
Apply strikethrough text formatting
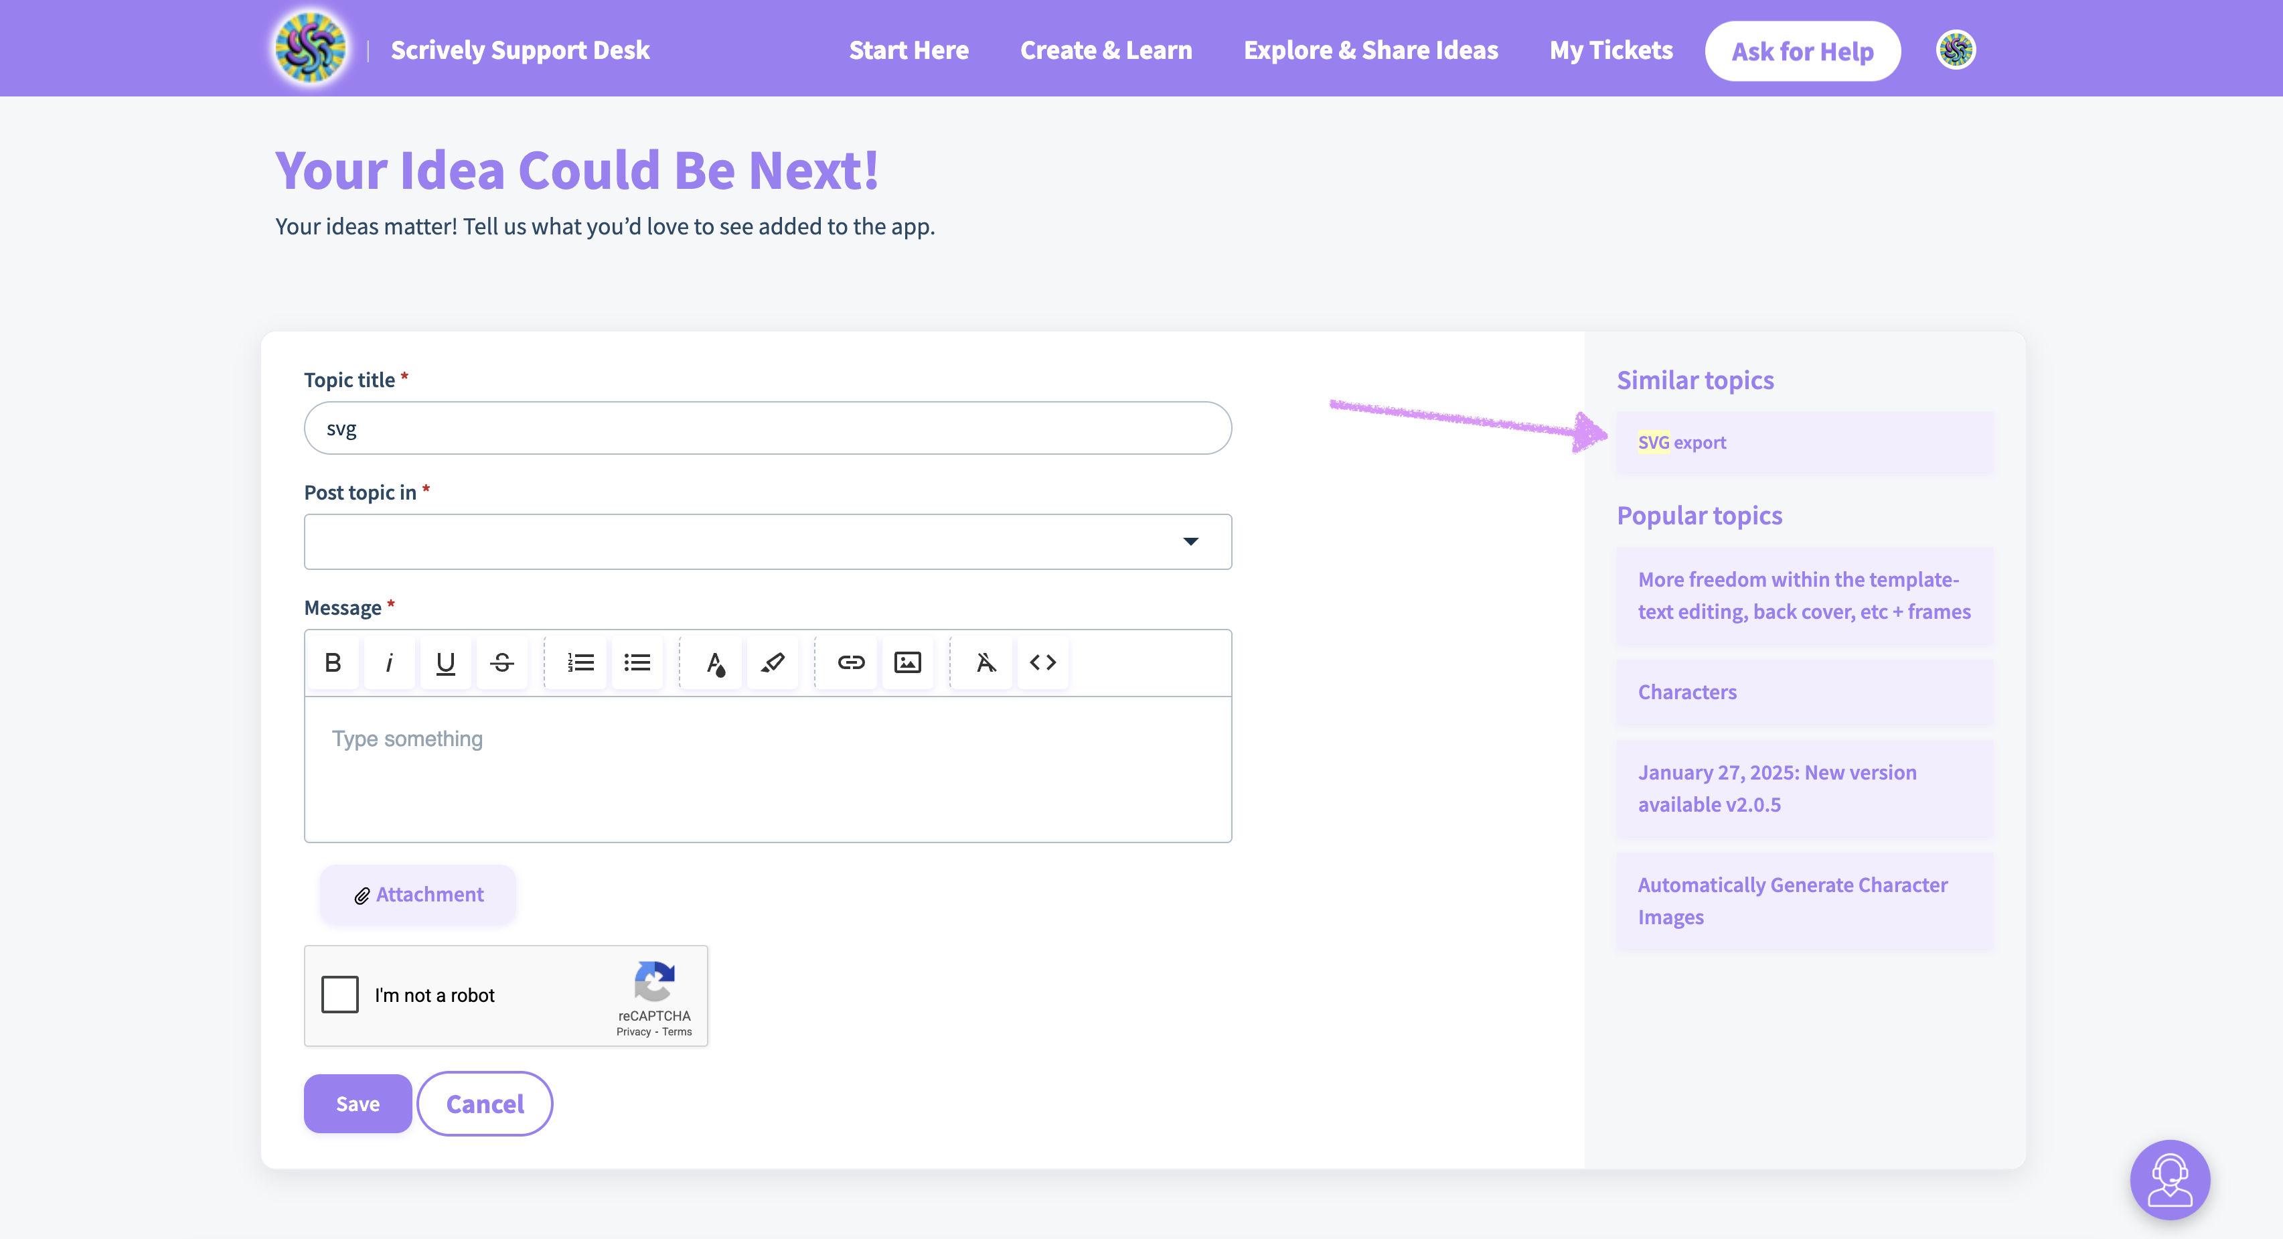tap(501, 662)
